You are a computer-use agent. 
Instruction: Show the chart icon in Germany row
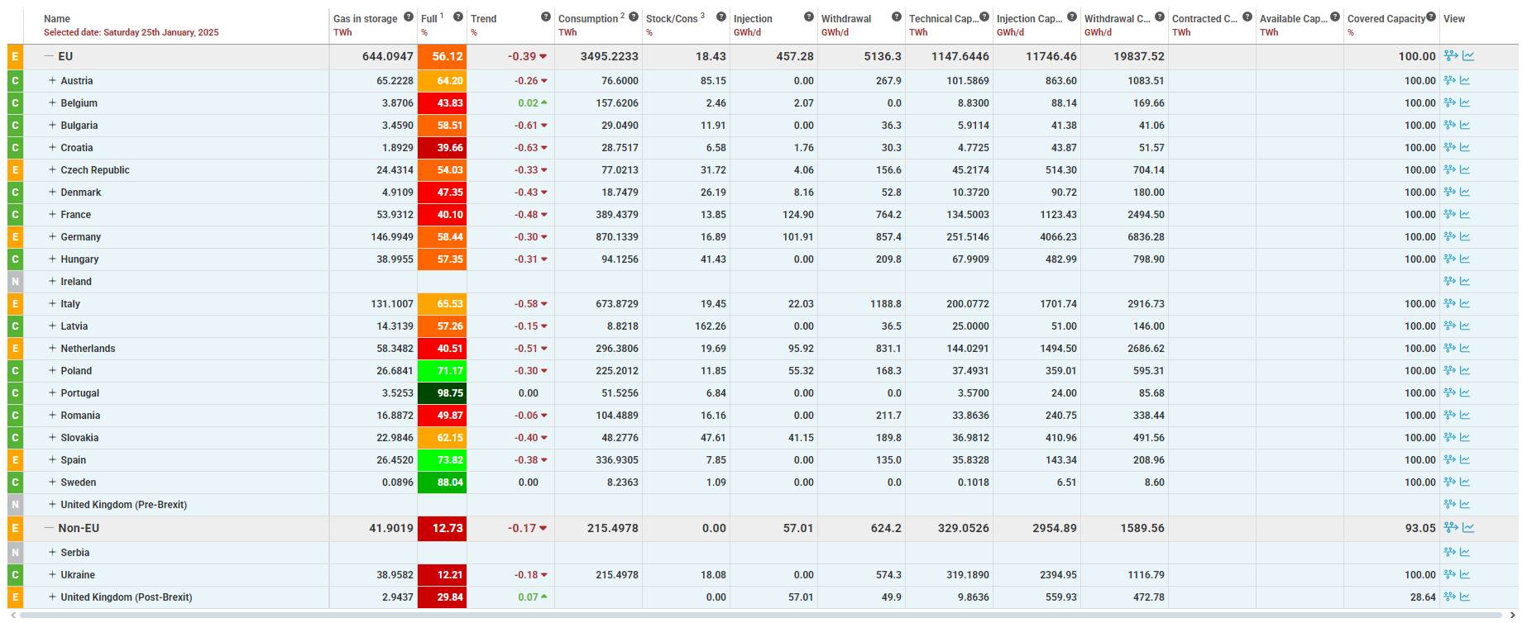point(1465,237)
